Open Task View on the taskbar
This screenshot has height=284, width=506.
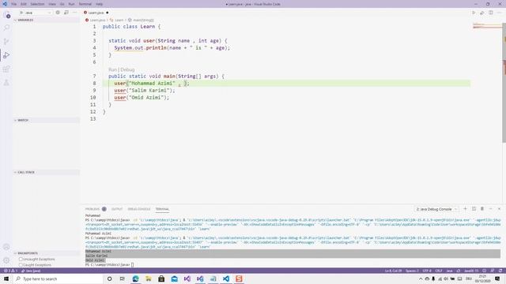point(123,278)
